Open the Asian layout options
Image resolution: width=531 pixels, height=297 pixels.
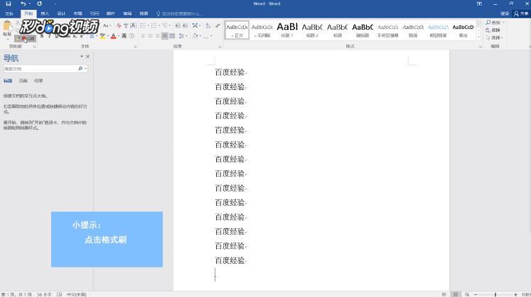coord(195,26)
